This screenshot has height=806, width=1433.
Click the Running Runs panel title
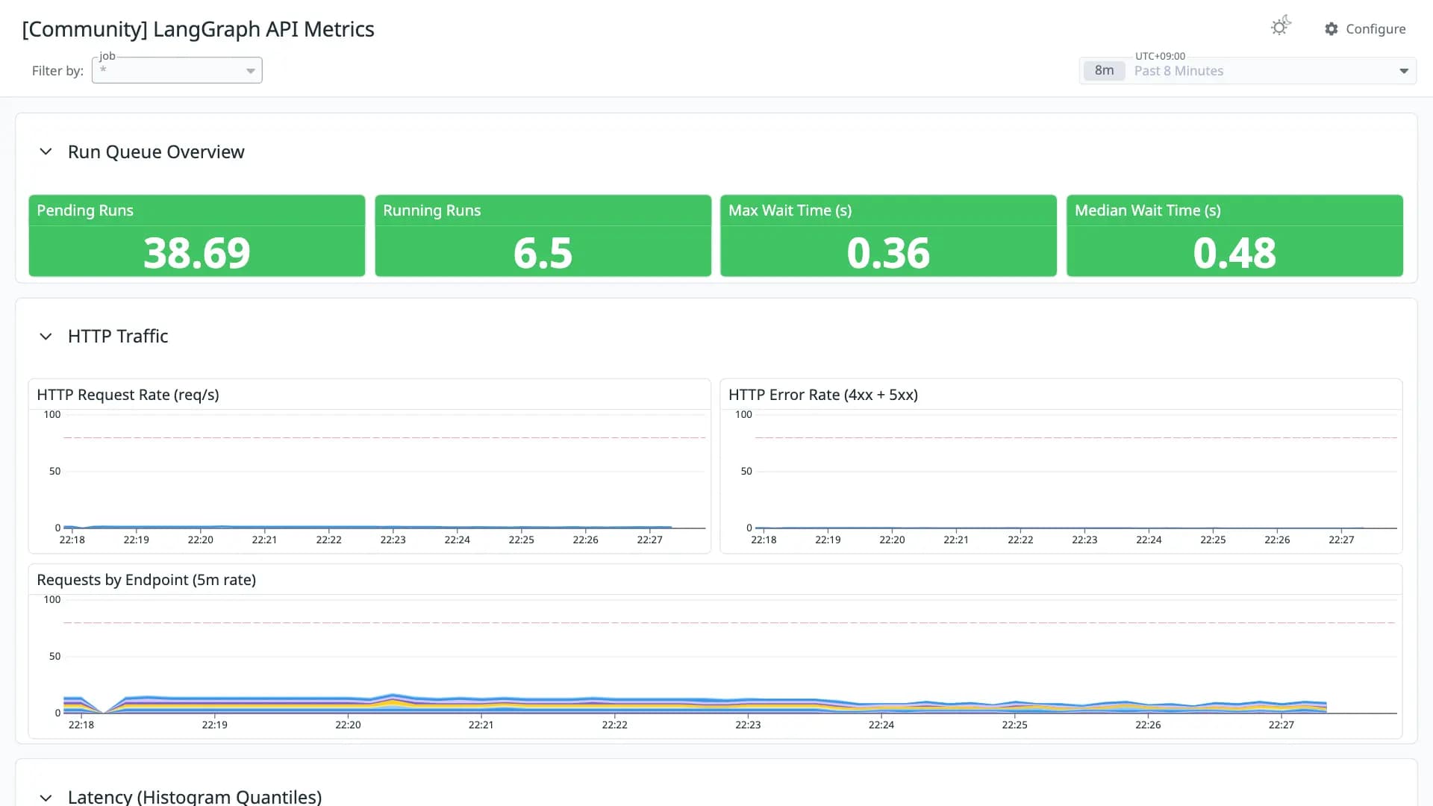431,210
